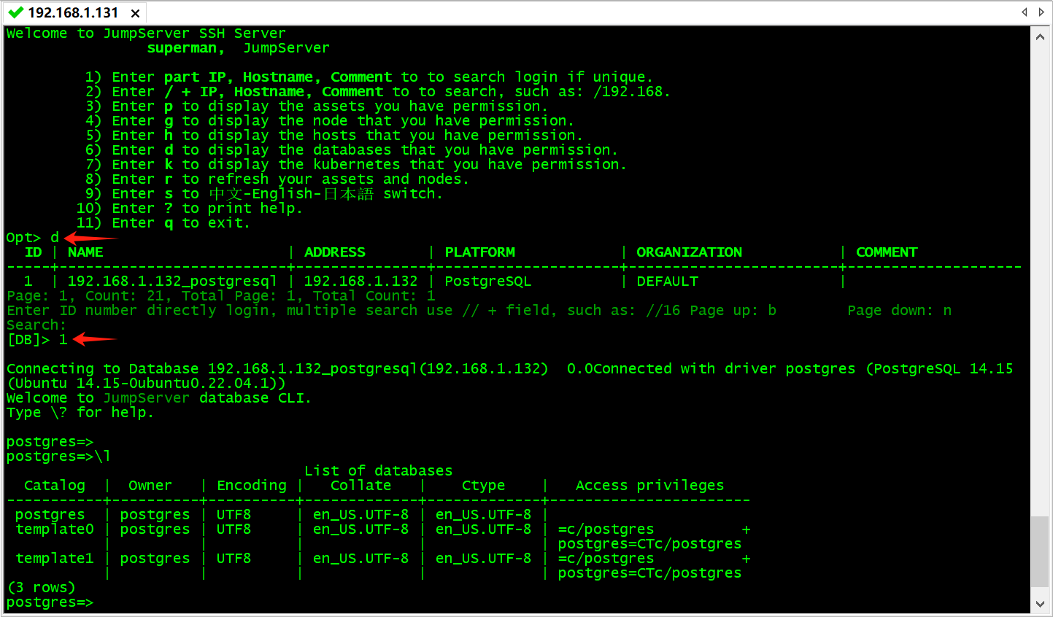Go to next tab with right arrow
The height and width of the screenshot is (617, 1053).
(1041, 12)
